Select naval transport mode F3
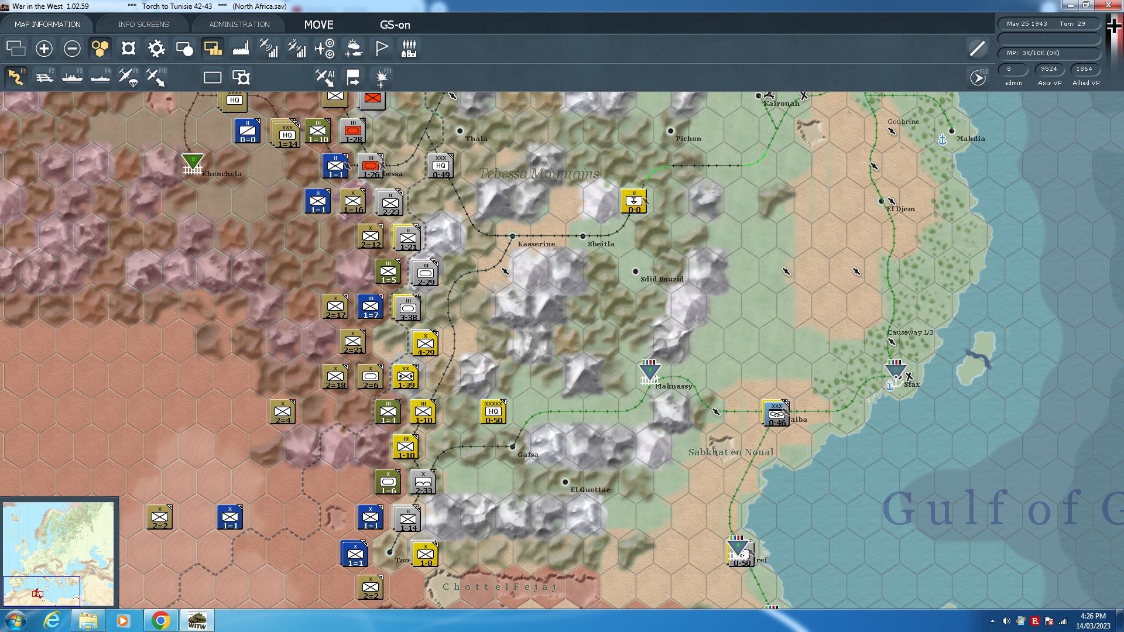Image resolution: width=1124 pixels, height=632 pixels. (x=73, y=77)
